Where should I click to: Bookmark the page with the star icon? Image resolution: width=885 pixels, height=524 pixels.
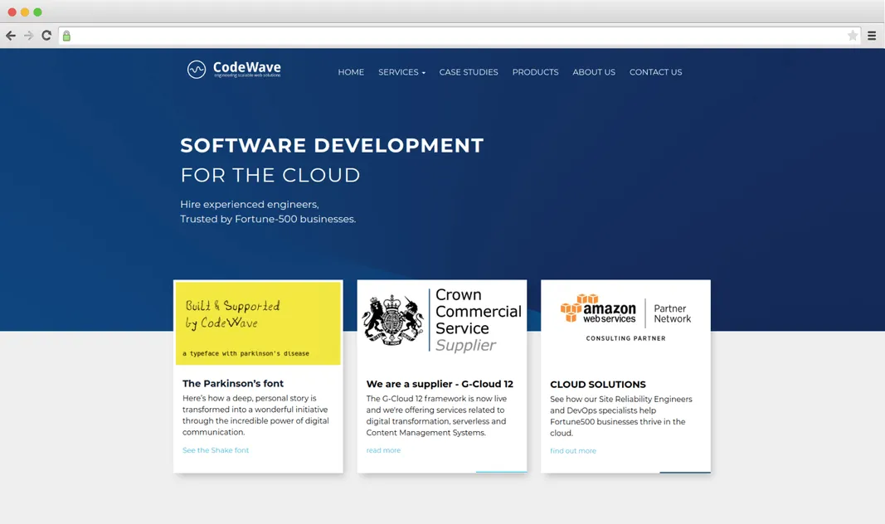point(853,36)
